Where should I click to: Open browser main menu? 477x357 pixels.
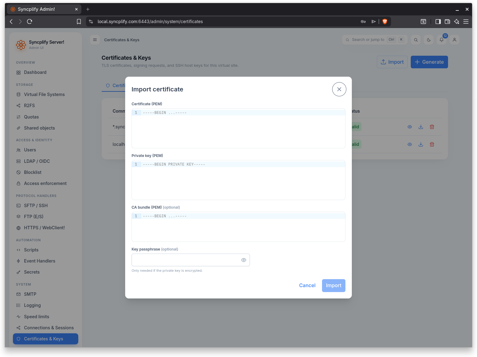pyautogui.click(x=466, y=22)
